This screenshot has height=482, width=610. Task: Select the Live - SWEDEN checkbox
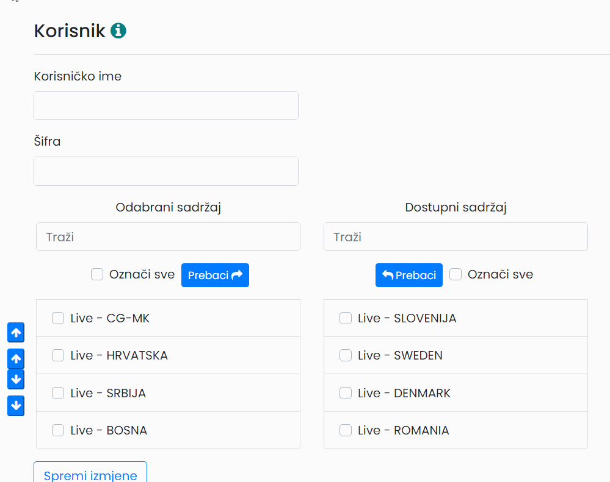[x=346, y=355]
